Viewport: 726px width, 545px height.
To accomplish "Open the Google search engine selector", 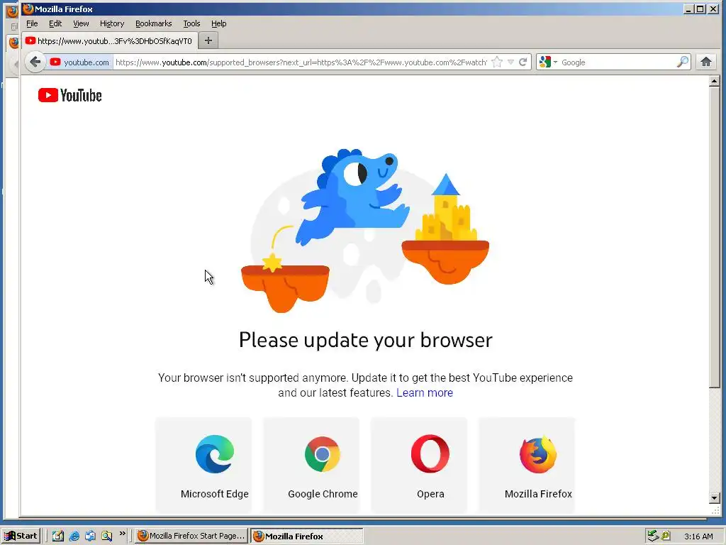I will 548,62.
